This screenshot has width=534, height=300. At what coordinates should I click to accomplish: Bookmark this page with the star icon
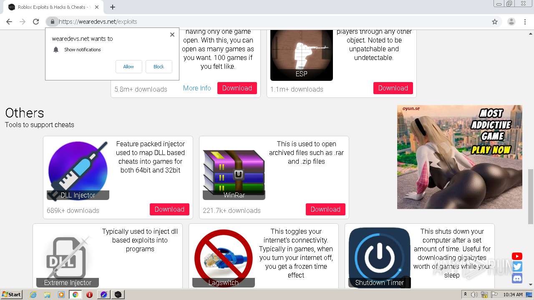[x=495, y=22]
